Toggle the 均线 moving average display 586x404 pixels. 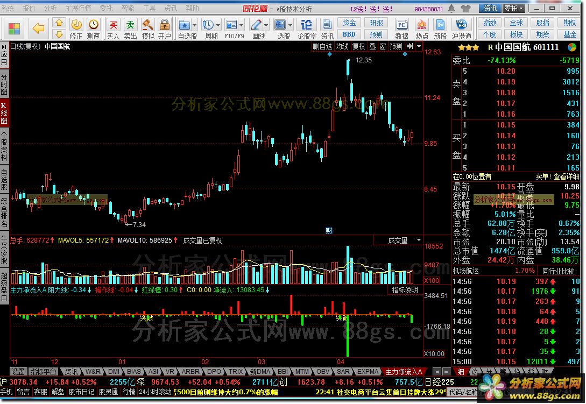point(342,46)
